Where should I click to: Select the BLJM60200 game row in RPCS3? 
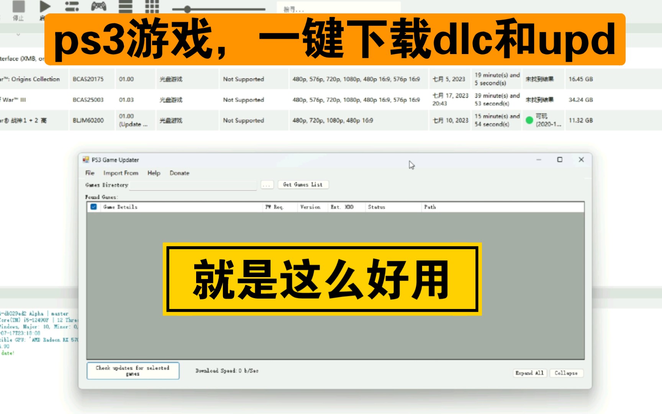tap(331, 120)
